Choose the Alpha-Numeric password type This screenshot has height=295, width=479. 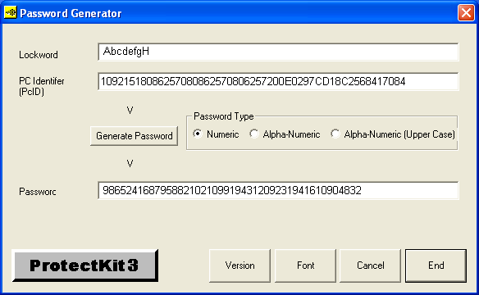285,134
